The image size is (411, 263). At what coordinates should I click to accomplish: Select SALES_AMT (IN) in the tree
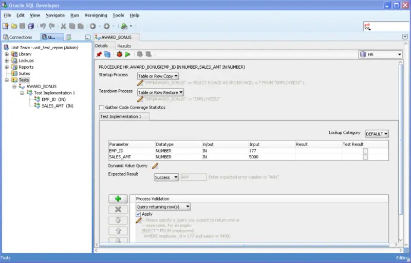click(x=58, y=106)
